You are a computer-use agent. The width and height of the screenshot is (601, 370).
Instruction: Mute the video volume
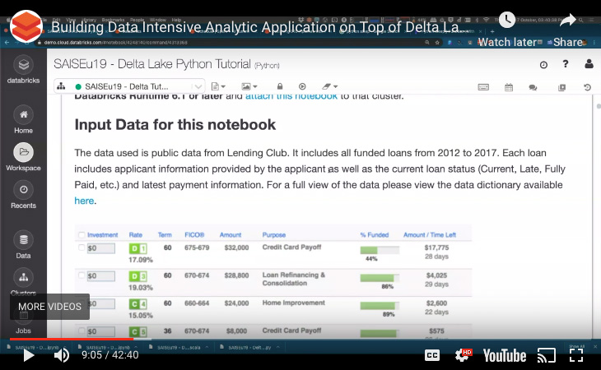(61, 355)
